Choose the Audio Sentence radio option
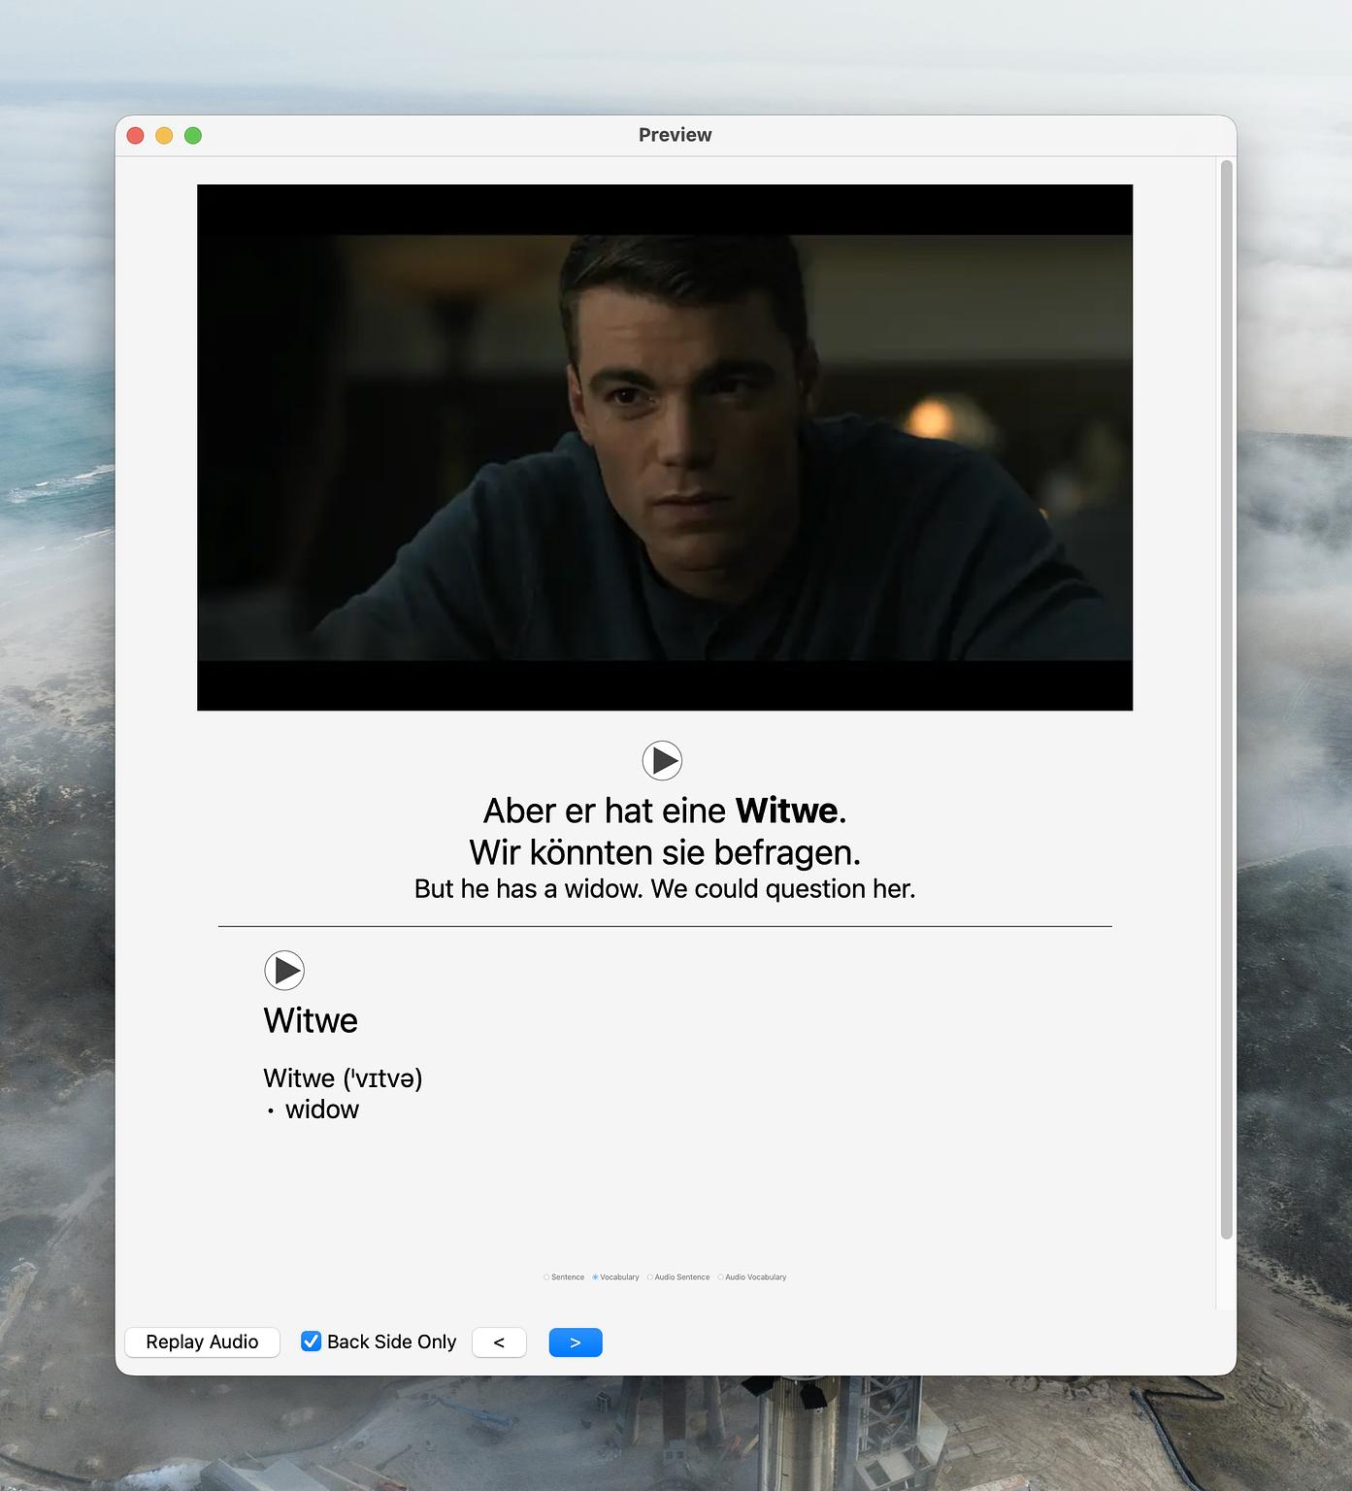Image resolution: width=1352 pixels, height=1491 pixels. [650, 1277]
